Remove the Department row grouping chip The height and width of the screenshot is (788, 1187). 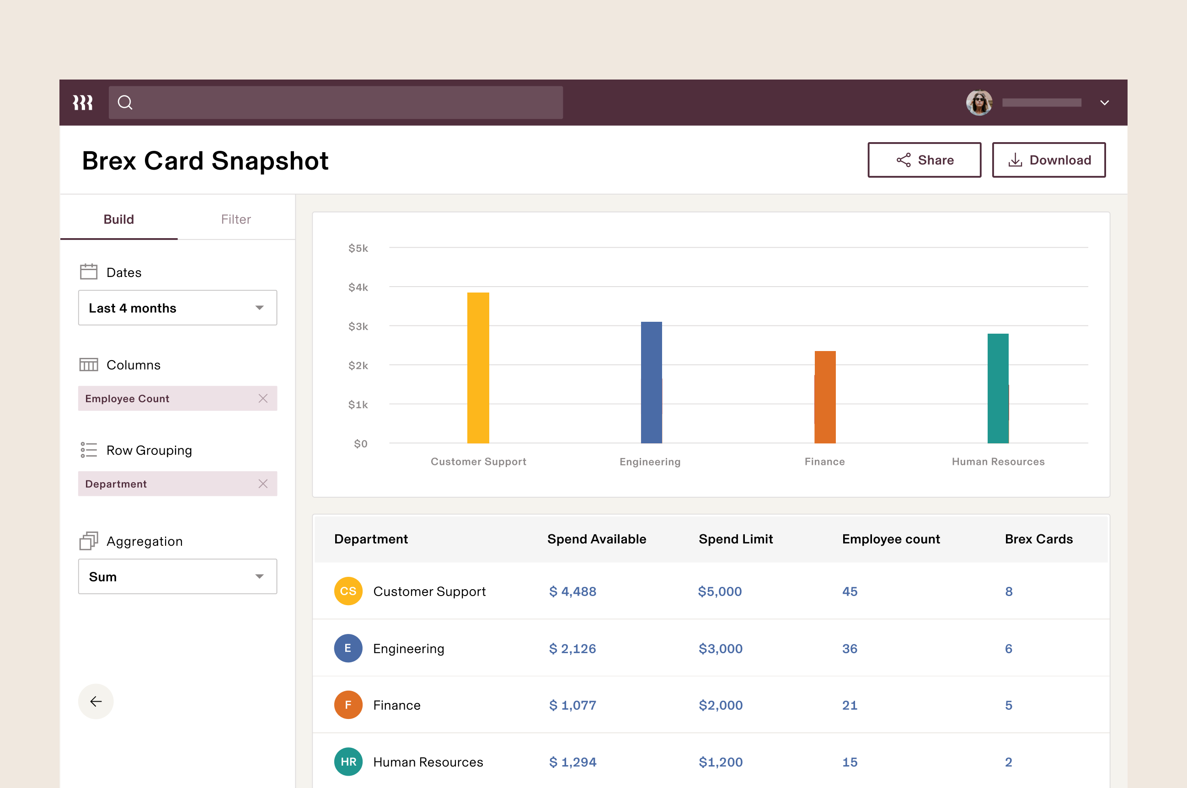tap(263, 484)
